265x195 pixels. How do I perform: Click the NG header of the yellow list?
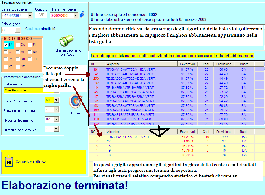pos(97,132)
